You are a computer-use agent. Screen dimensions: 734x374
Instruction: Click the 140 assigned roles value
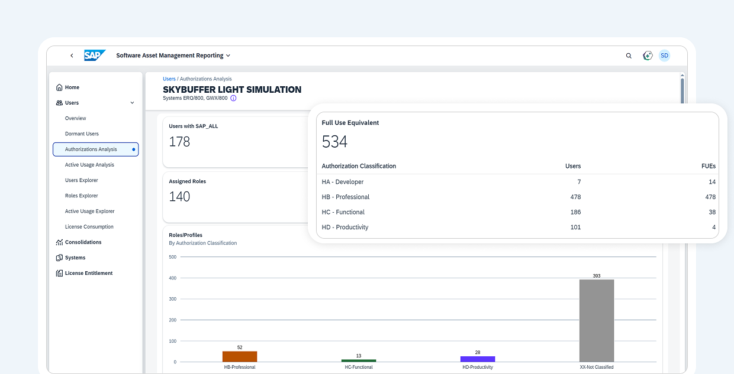[x=179, y=197]
